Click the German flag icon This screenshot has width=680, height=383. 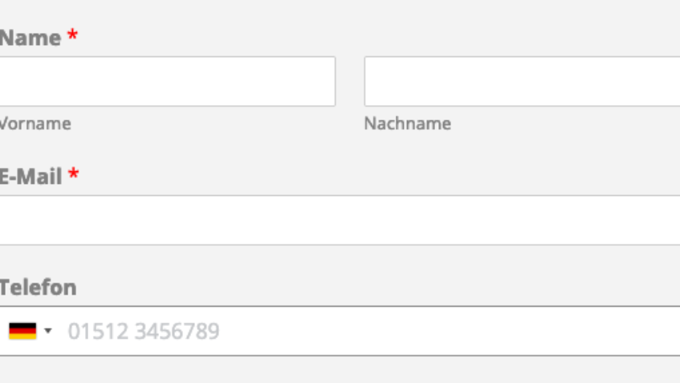(22, 331)
